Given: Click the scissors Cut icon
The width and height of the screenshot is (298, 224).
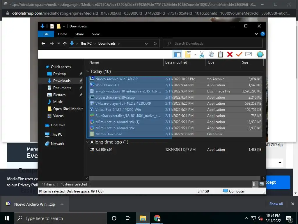Looking at the screenshot, I should coord(202,55).
